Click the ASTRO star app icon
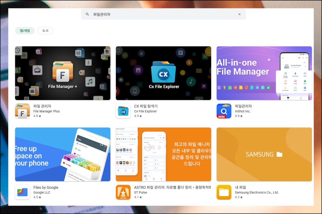322x214 pixels. click(x=123, y=192)
